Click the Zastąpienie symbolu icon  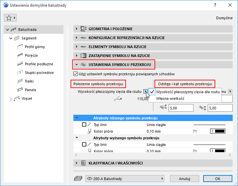[x=83, y=56]
